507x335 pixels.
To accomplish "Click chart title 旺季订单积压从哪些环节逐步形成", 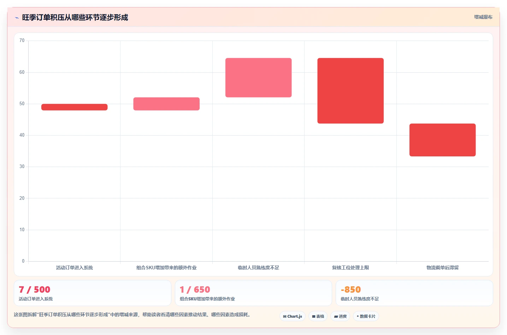I will [x=75, y=17].
